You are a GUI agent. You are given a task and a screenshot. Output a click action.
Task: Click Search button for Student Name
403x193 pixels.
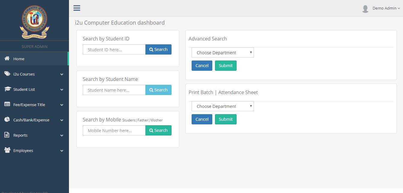158,90
